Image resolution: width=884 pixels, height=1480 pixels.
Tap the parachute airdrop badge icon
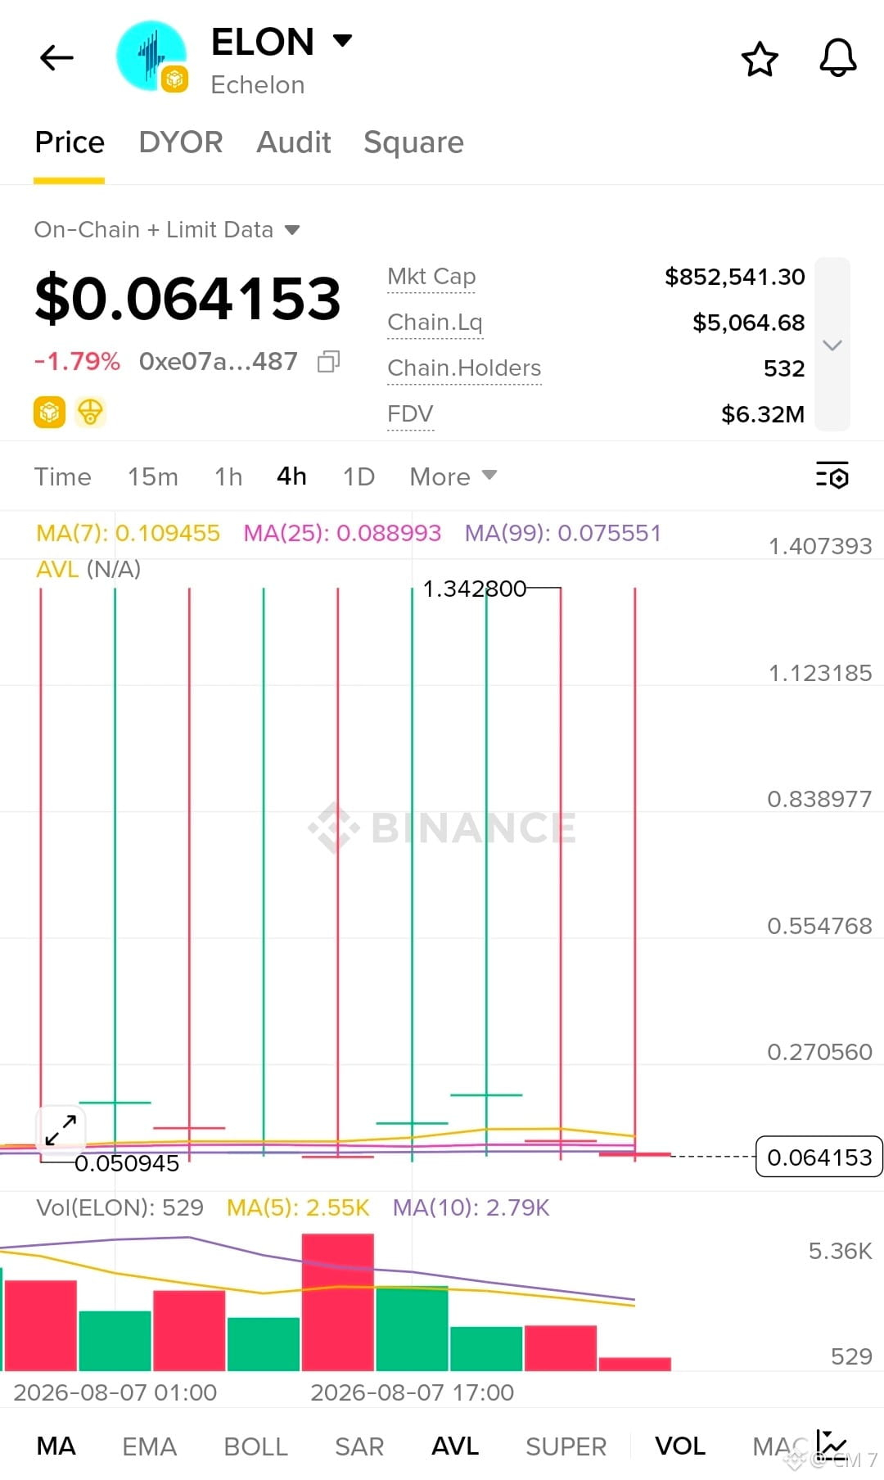click(90, 412)
